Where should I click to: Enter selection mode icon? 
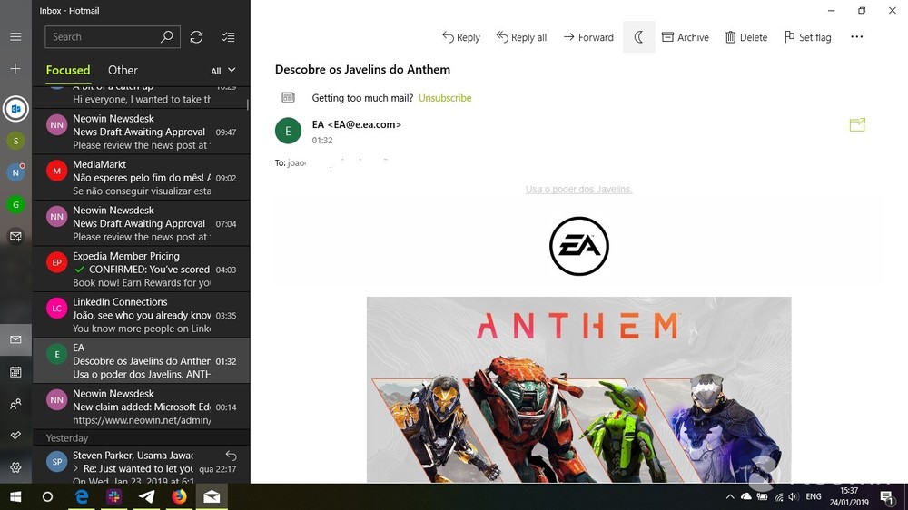point(228,36)
